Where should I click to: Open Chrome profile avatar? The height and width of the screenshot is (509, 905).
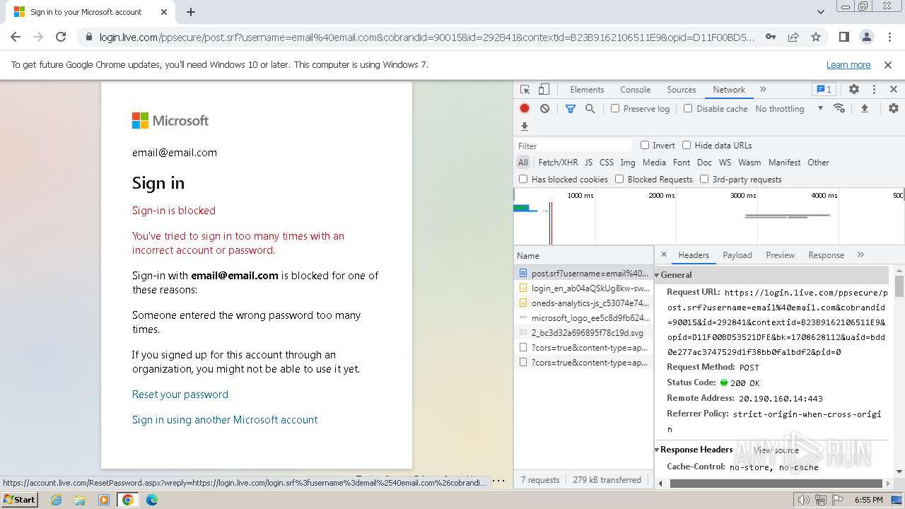point(866,37)
